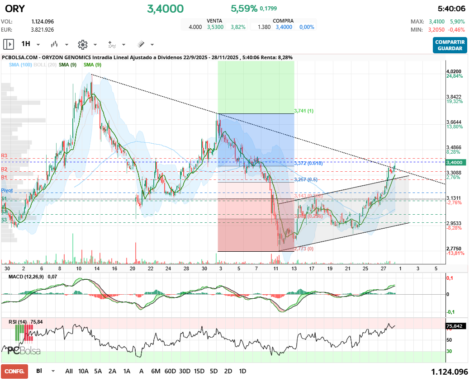Expand the chart type dropdown arrow
Viewport: 474px width, 381px height.
click(66, 45)
